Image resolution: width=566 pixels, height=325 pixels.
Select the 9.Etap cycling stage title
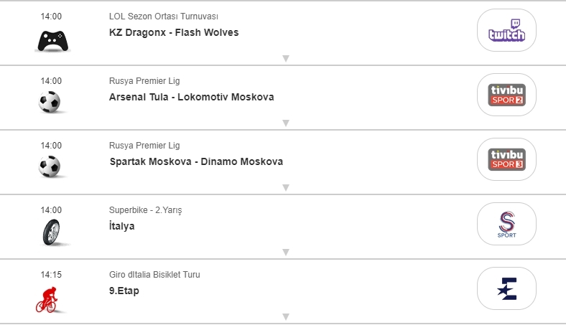tap(124, 291)
